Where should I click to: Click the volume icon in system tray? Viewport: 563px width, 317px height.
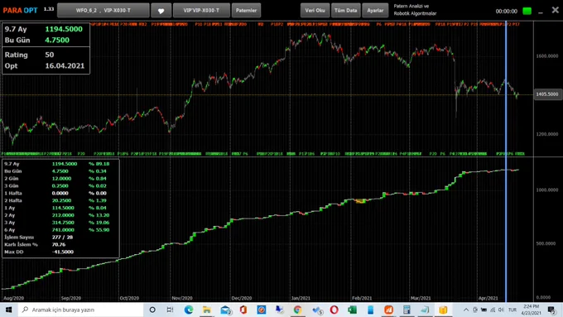point(501,310)
